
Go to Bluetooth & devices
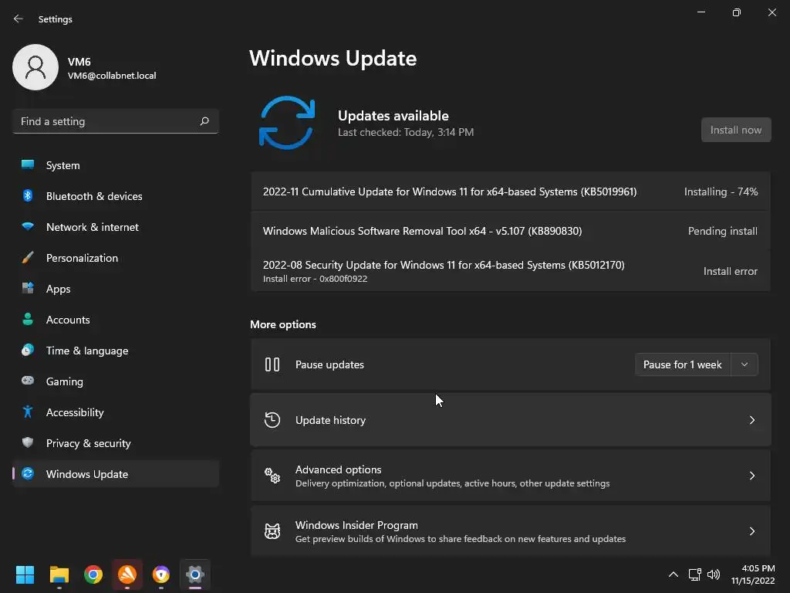(x=116, y=195)
